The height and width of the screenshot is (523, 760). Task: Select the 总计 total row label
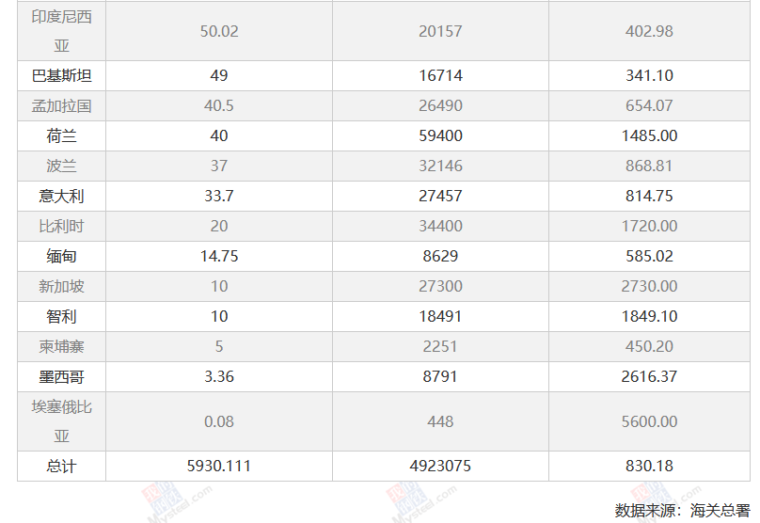(61, 466)
